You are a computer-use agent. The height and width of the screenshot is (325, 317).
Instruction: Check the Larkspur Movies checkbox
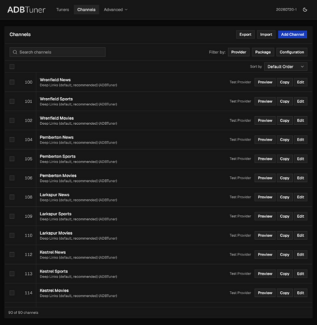(12, 235)
